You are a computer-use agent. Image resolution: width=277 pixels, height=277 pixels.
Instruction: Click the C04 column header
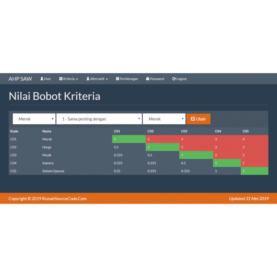[218, 131]
